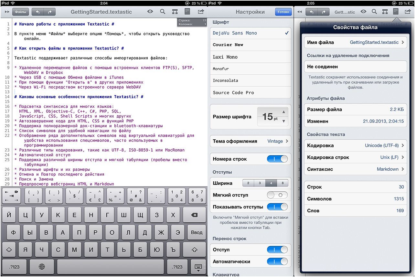Open the symbol navigation icon
Image resolution: width=415 pixels, height=277 pixels.
[174, 12]
